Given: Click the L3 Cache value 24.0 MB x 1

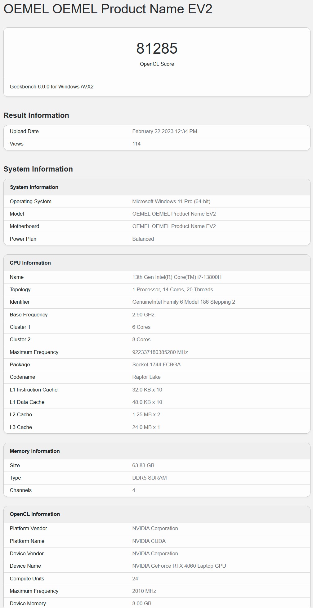Looking at the screenshot, I should tap(146, 427).
